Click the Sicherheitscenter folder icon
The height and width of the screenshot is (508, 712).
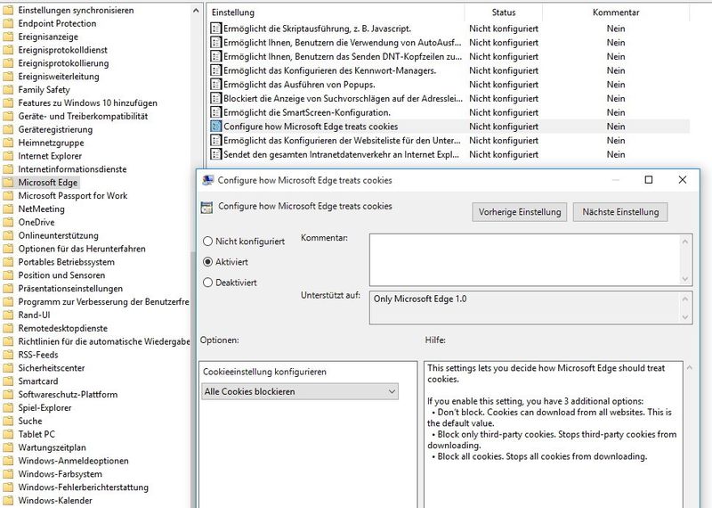[8, 368]
